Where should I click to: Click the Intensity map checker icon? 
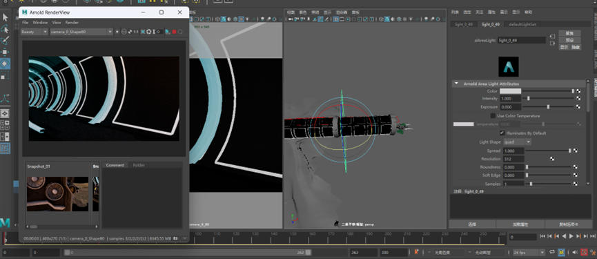578,98
